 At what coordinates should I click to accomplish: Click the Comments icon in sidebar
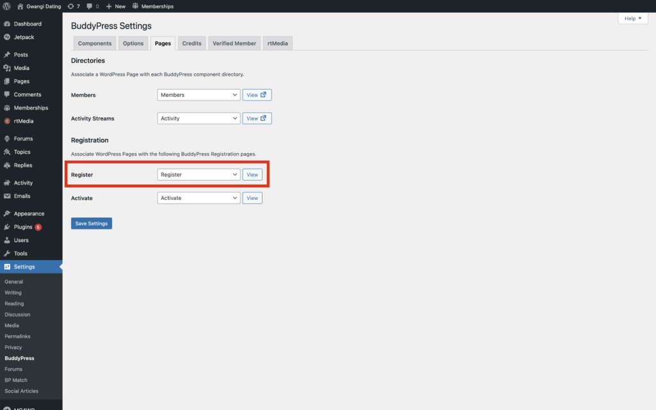coord(7,95)
